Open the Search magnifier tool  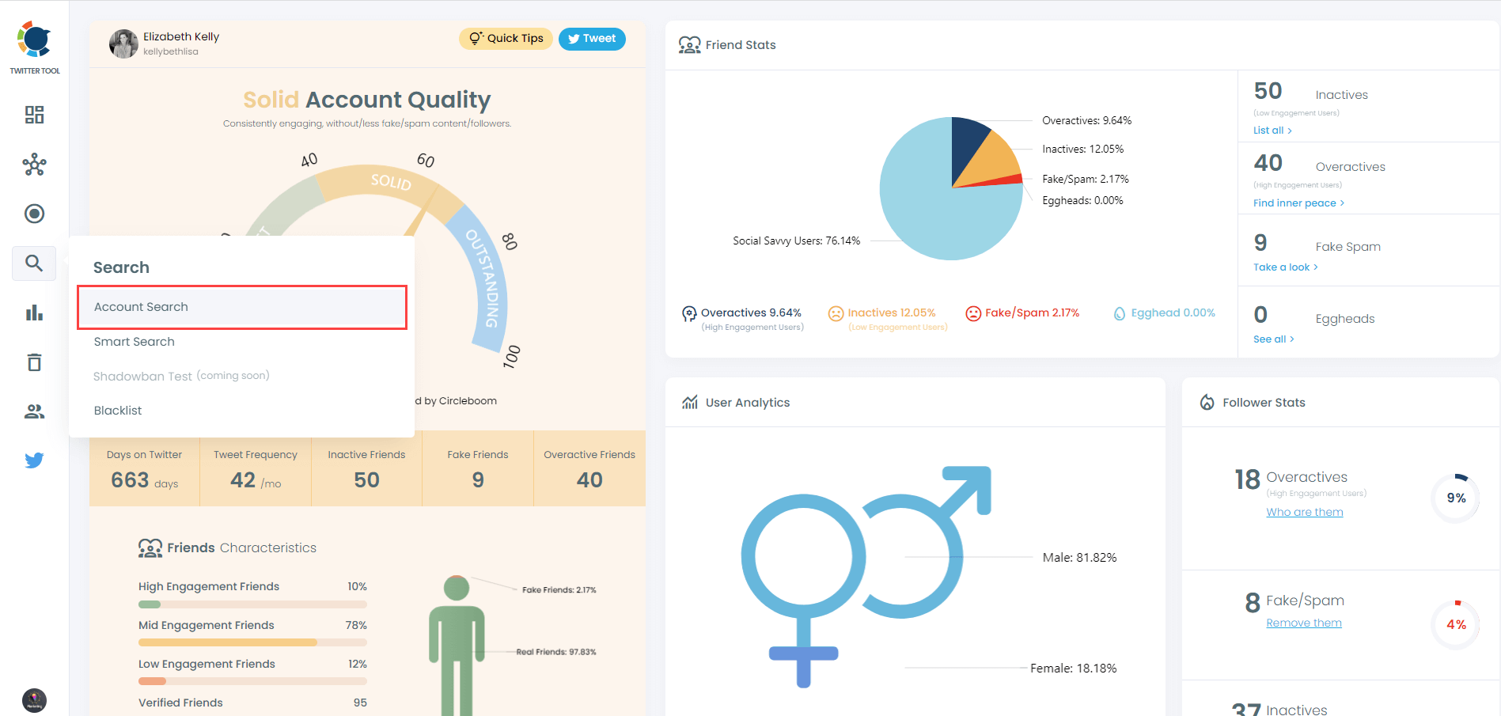click(34, 263)
